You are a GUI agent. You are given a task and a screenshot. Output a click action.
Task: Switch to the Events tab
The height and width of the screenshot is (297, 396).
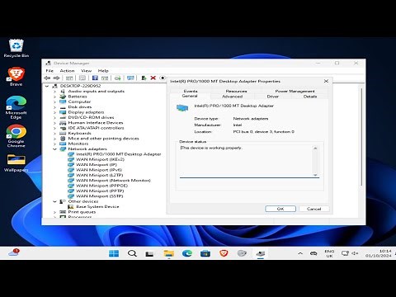(x=191, y=91)
